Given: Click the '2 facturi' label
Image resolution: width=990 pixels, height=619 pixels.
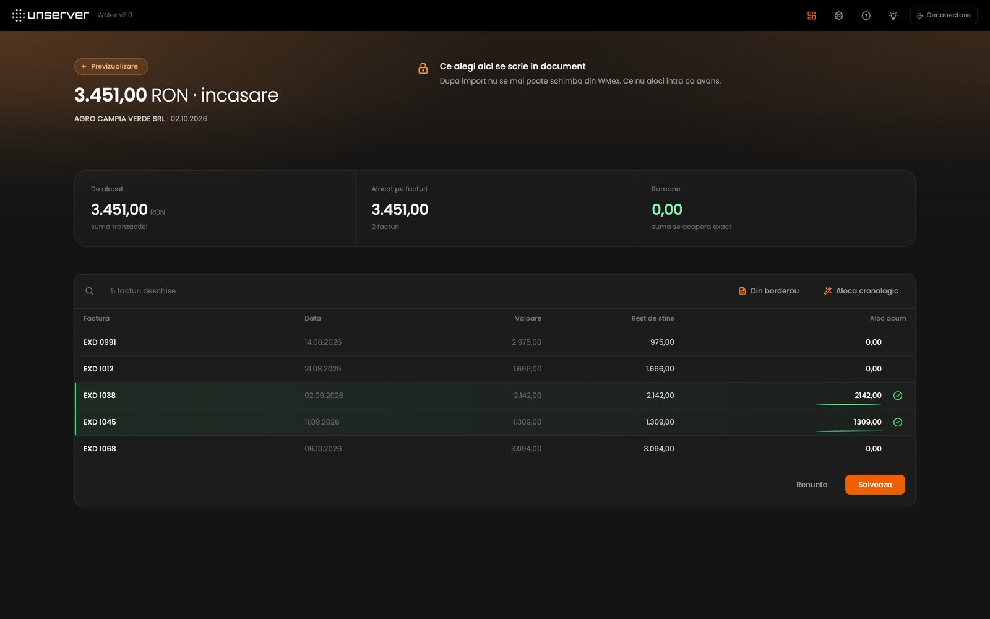Looking at the screenshot, I should [385, 227].
